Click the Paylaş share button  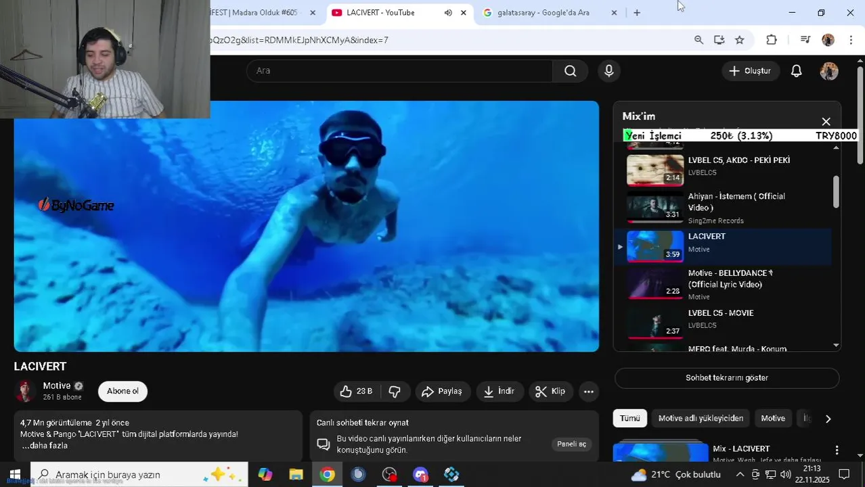(x=442, y=392)
